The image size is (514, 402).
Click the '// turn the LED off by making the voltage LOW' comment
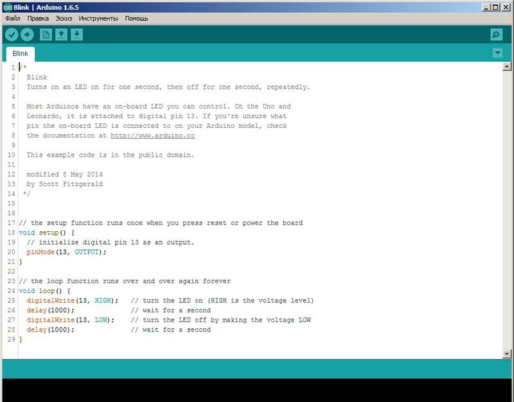(220, 320)
